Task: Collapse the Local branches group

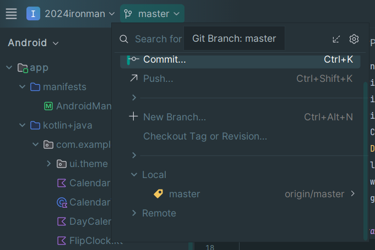Action: coord(134,175)
